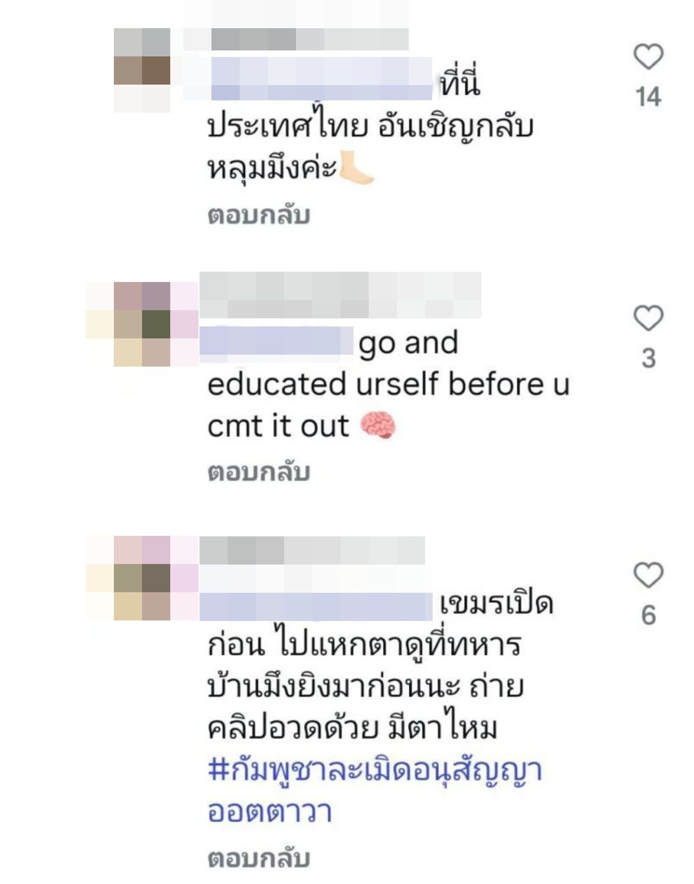694x884 pixels.
Task: Like the comment with 14 likes
Action: pos(648,57)
